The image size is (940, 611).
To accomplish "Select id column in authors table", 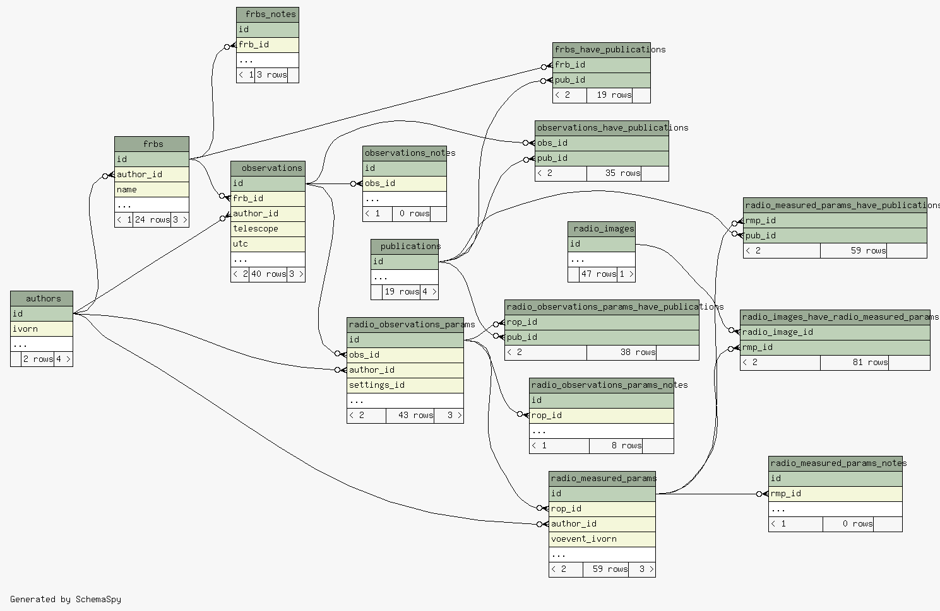I will (42, 314).
